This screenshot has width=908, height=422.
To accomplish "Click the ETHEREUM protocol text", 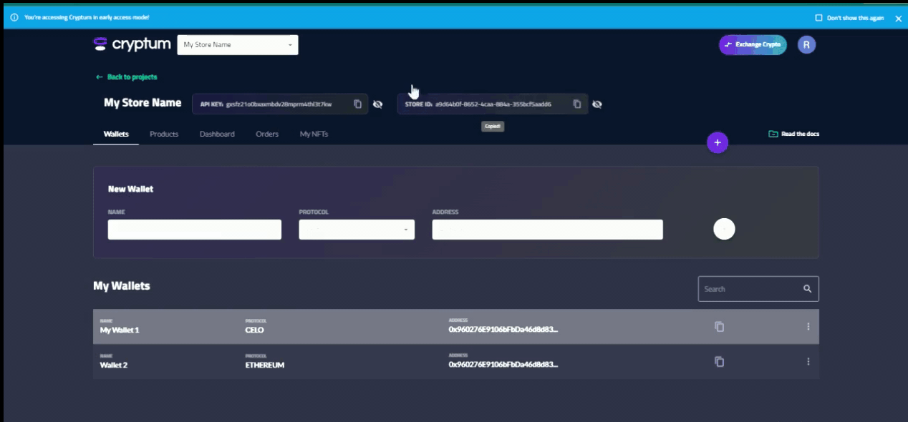I will (265, 365).
